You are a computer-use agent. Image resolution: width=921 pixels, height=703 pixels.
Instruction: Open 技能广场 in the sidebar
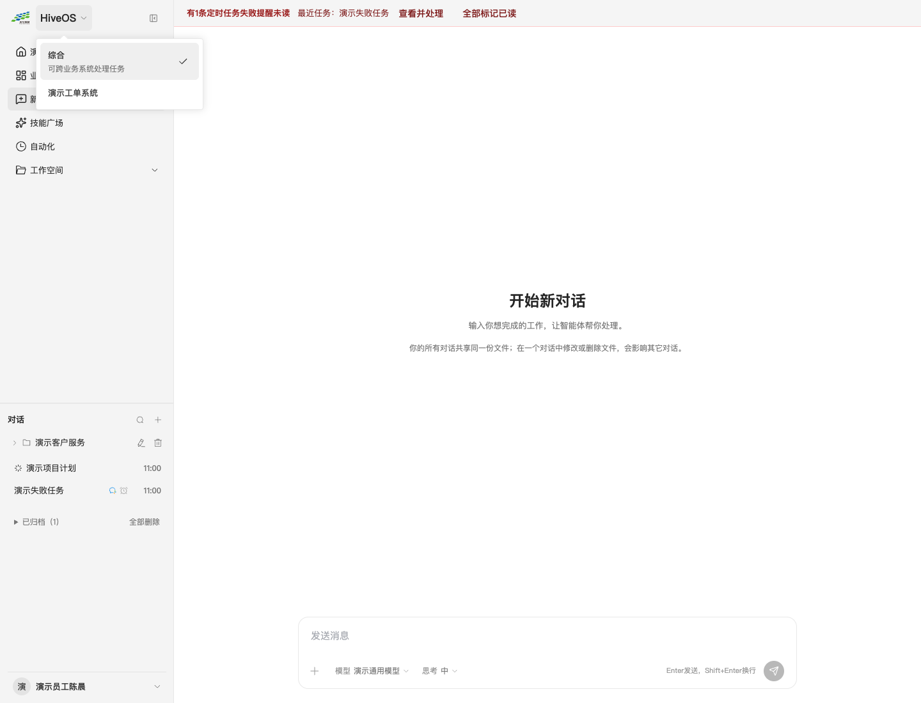87,123
